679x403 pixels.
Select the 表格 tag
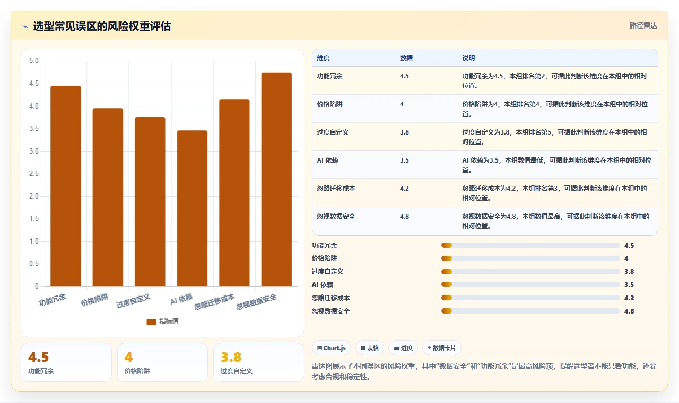coord(370,348)
